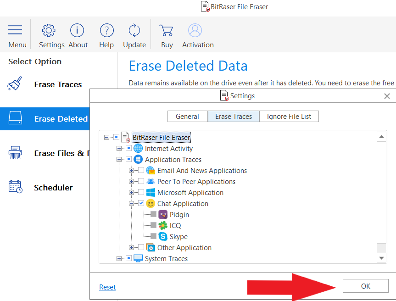Confirm settings with the OK button
Image resolution: width=396 pixels, height=301 pixels.
(365, 286)
